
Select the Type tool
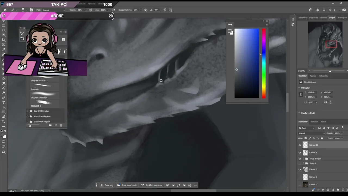pos(4,102)
